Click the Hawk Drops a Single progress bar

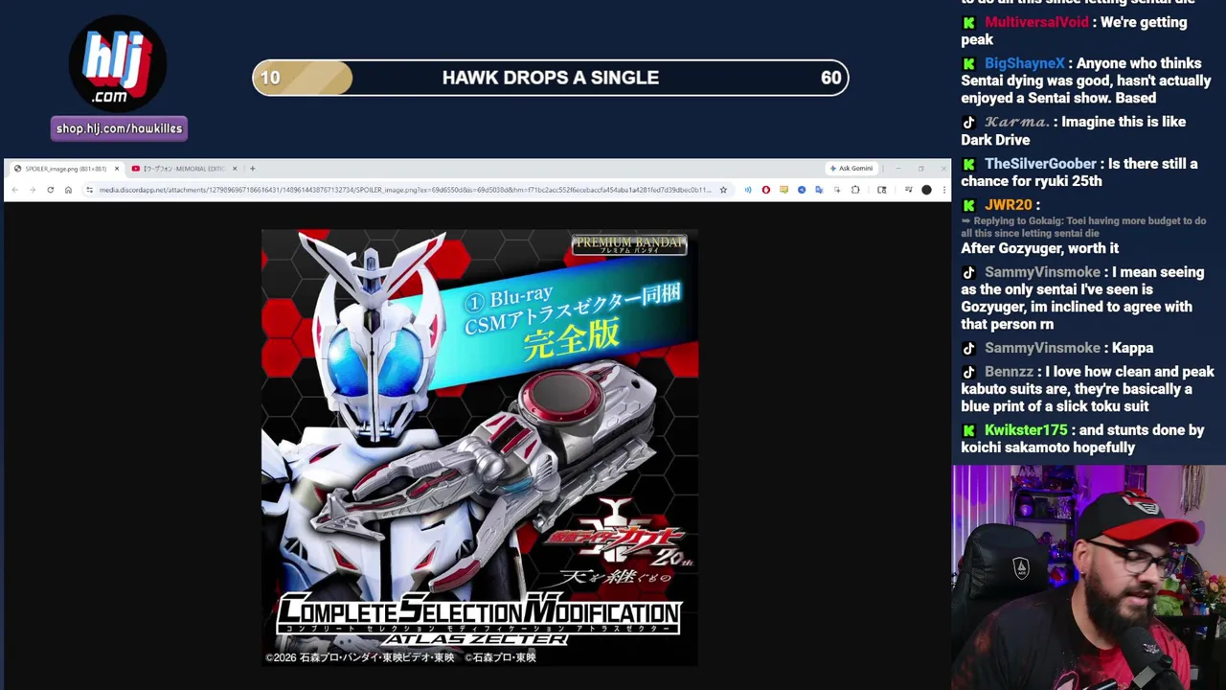[x=551, y=78]
